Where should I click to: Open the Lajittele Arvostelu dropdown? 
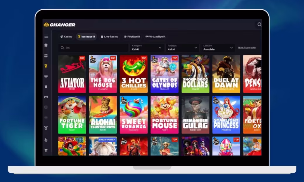(x=218, y=48)
